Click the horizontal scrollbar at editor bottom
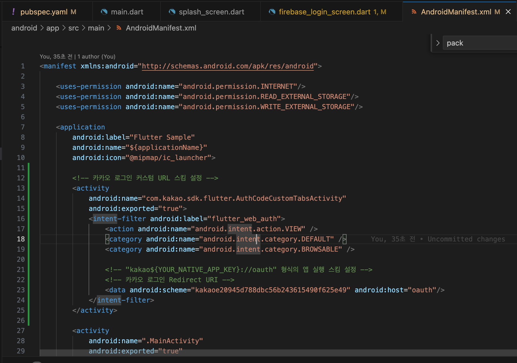 [x=278, y=353]
